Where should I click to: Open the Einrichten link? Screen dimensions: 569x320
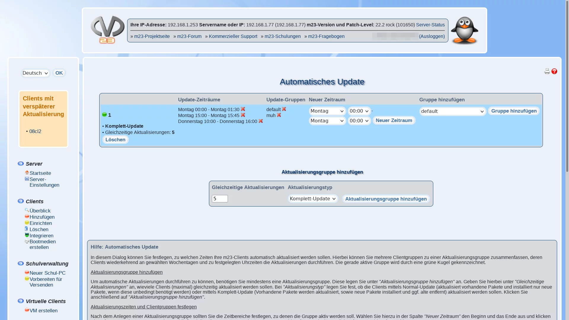point(41,223)
